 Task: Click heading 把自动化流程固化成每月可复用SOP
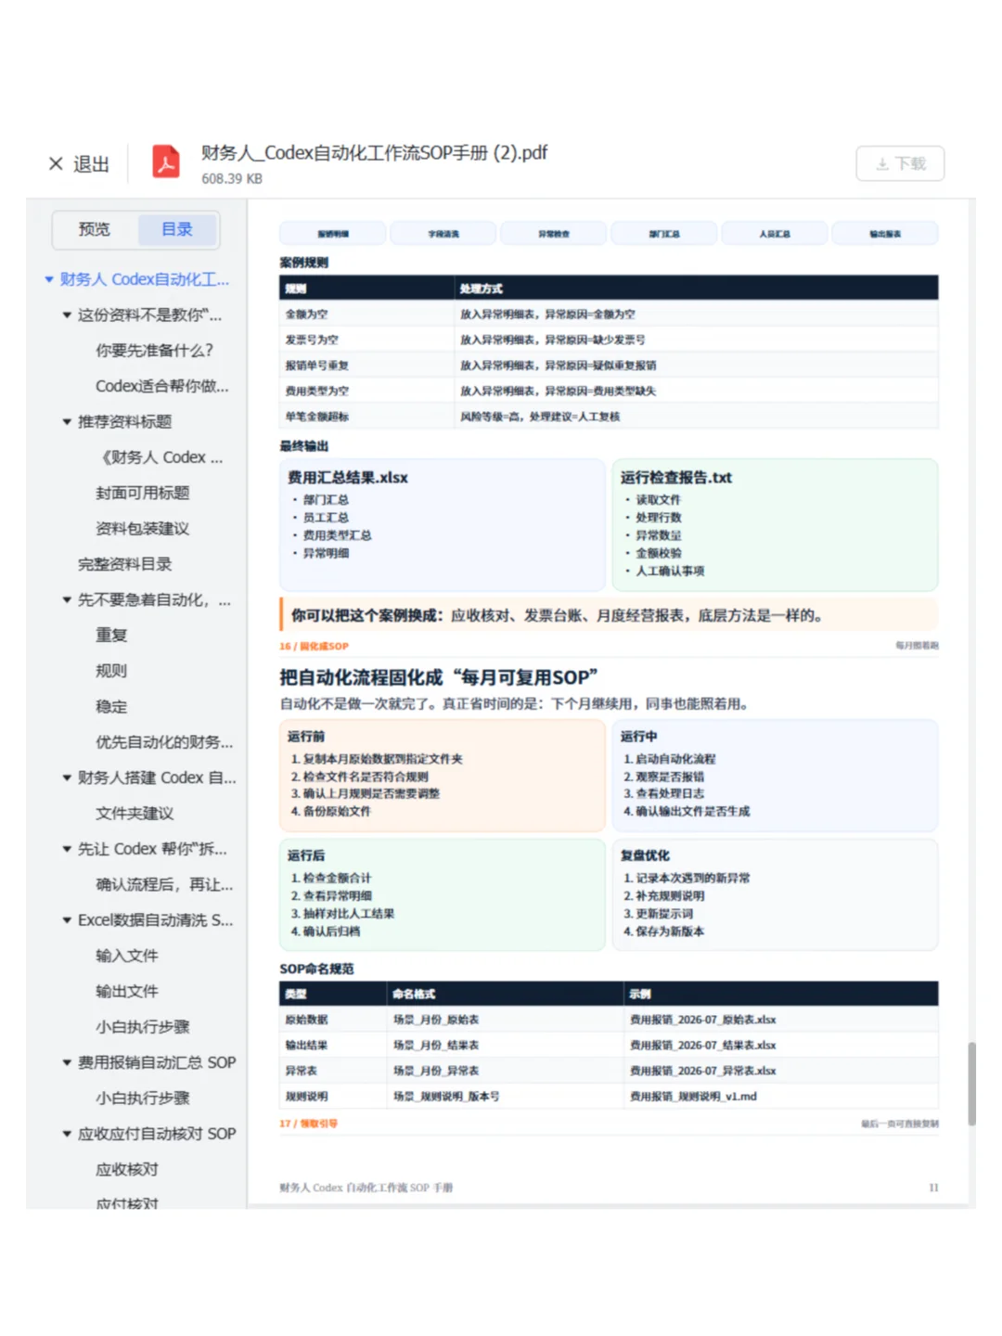point(439,678)
